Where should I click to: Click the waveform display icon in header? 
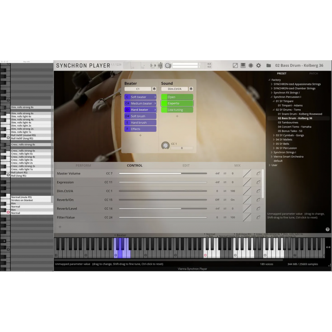[156, 66]
